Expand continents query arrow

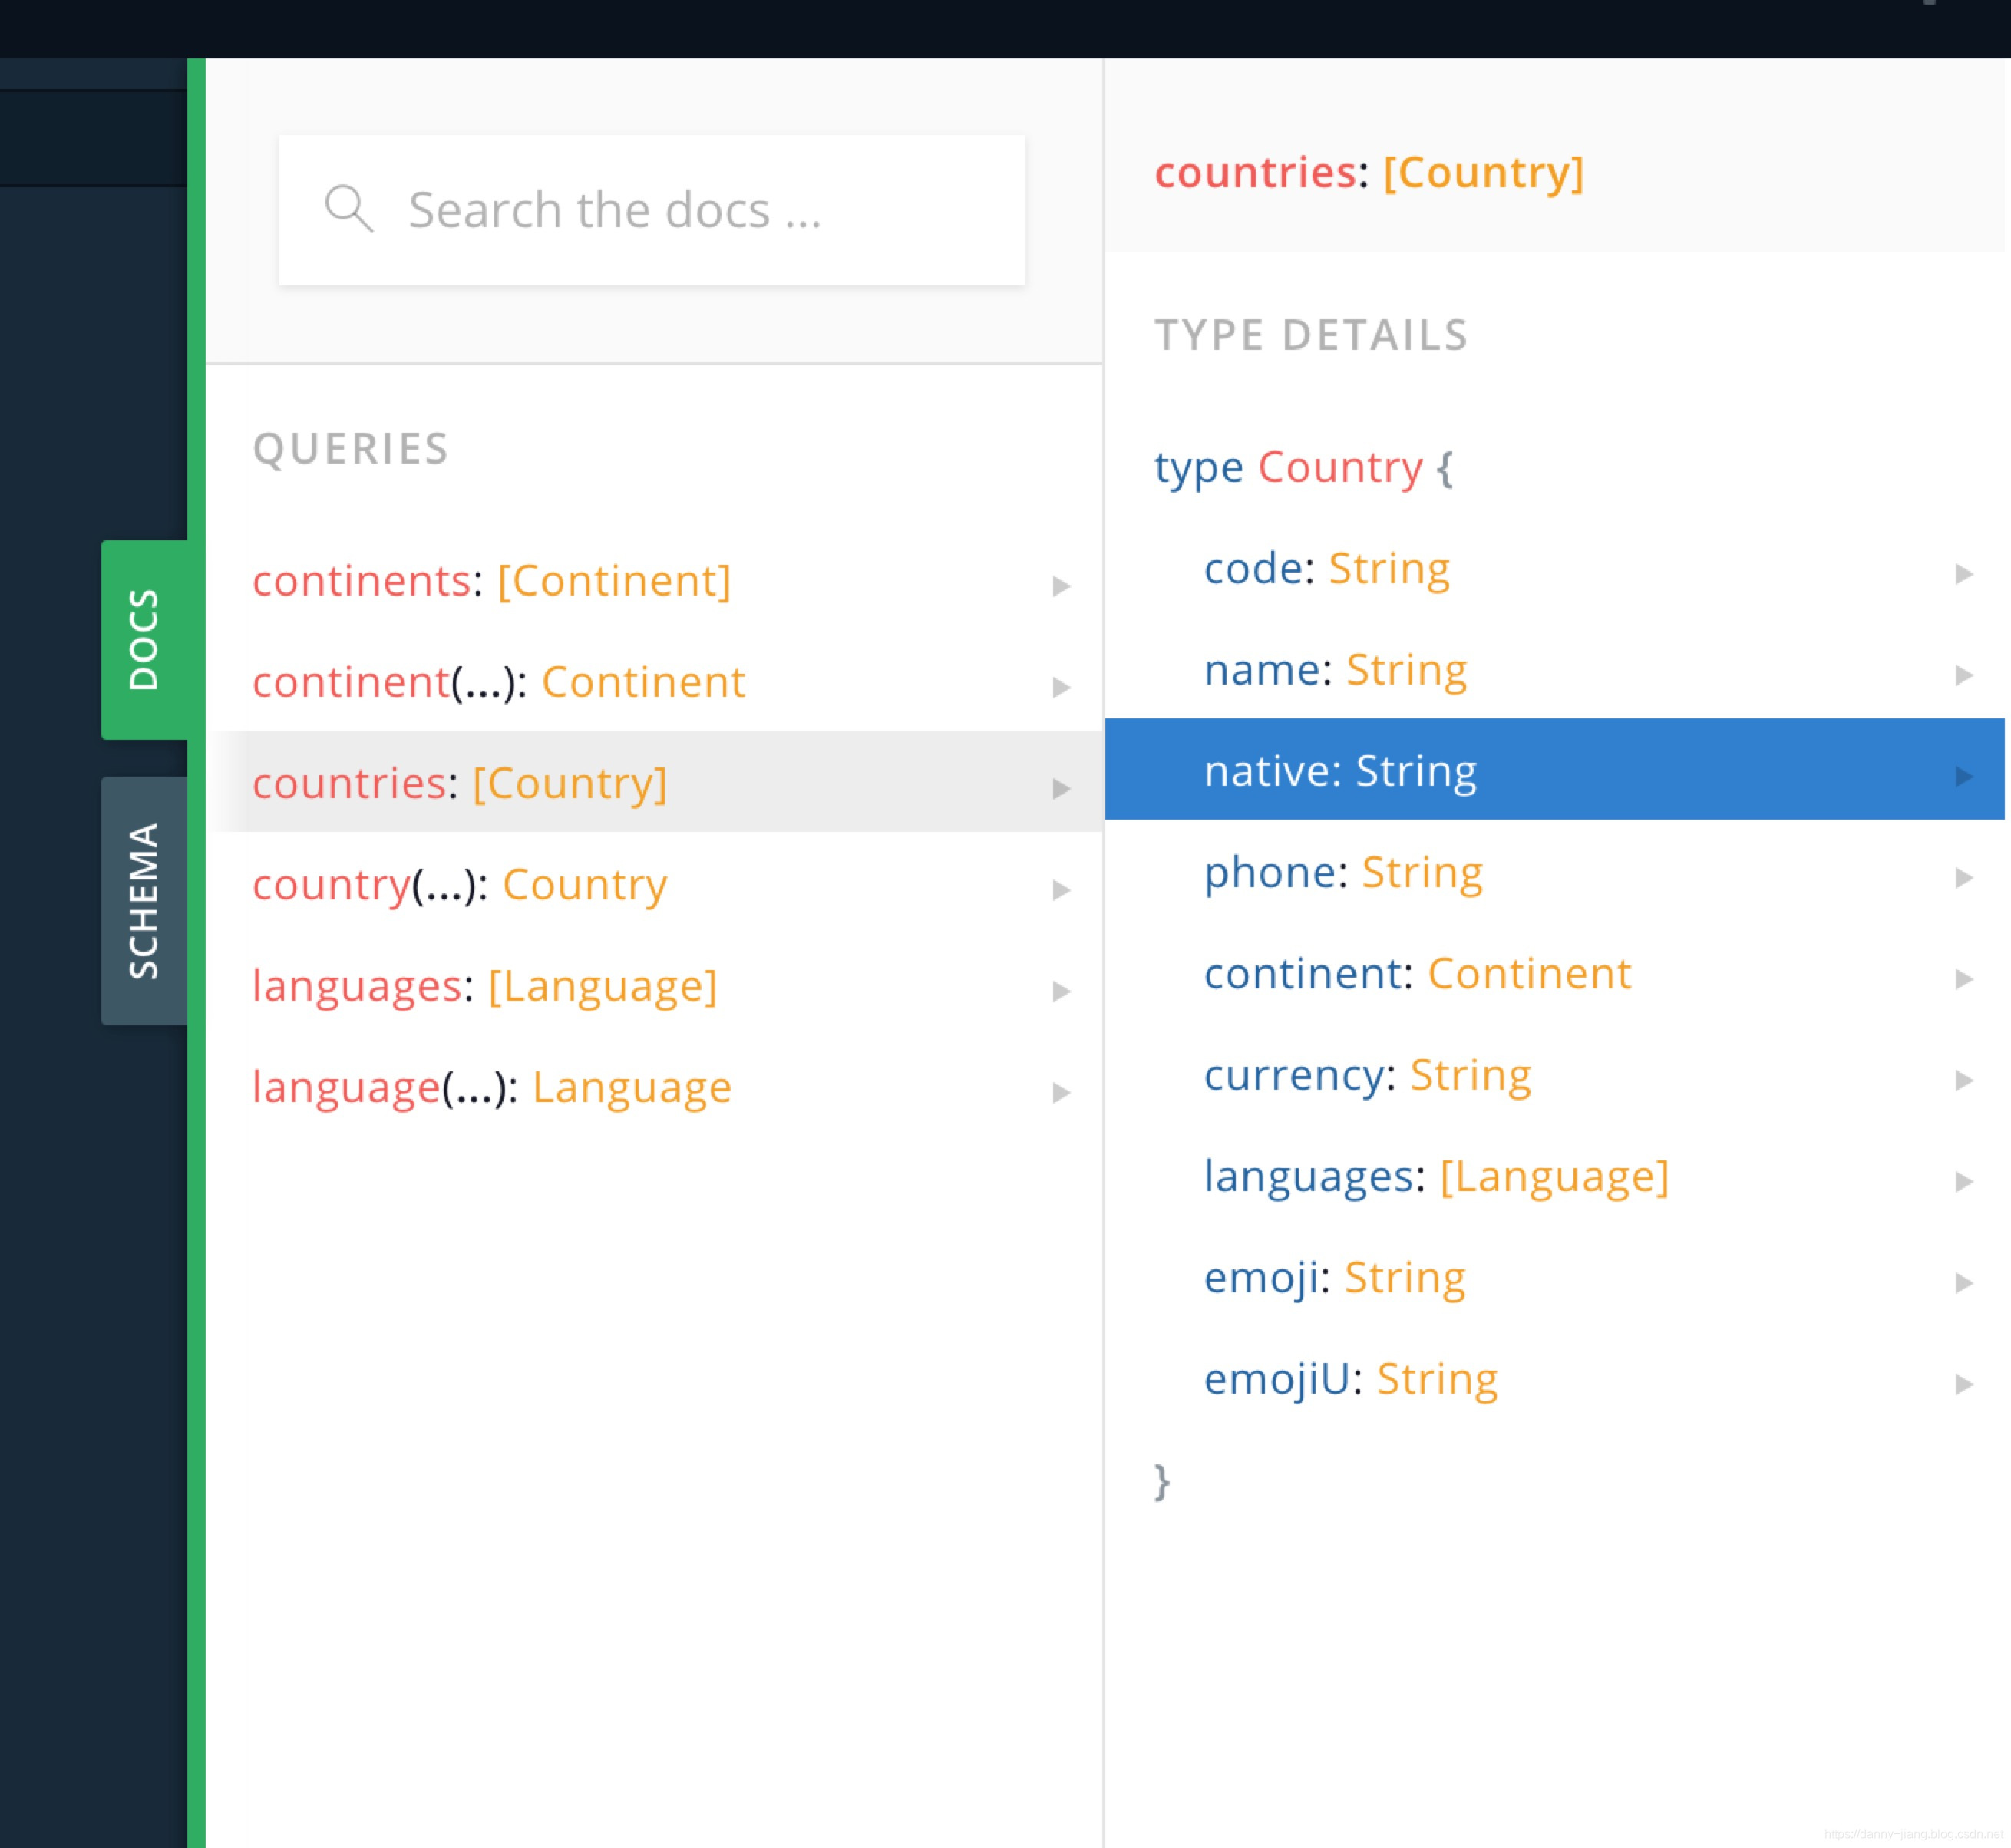tap(1061, 586)
